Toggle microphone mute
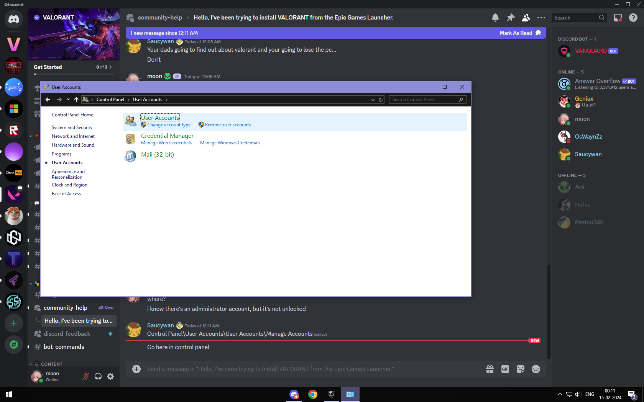Viewport: 644px width, 402px height. pos(86,376)
